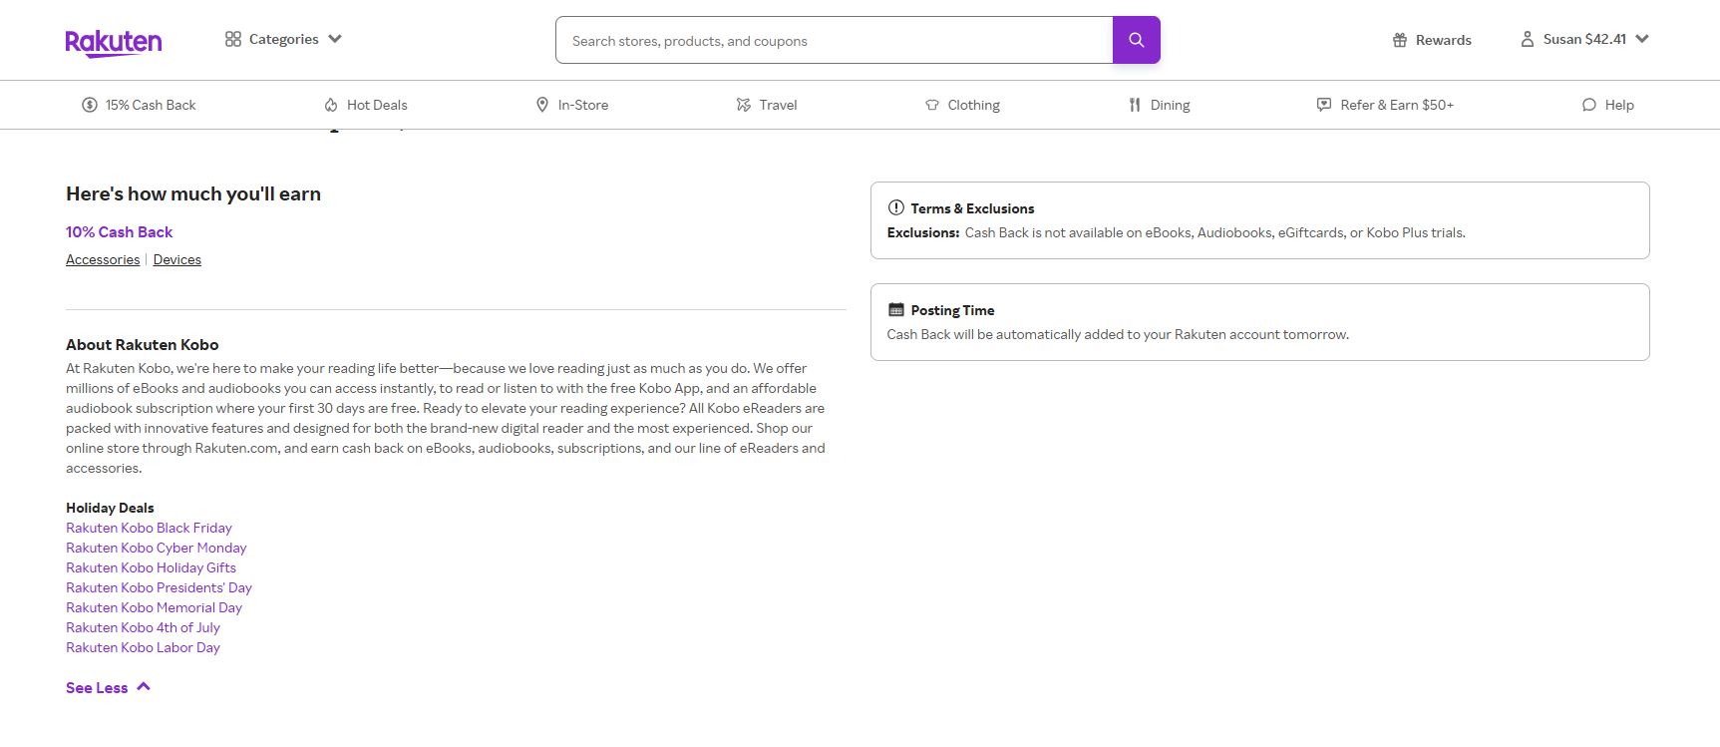The height and width of the screenshot is (747, 1720).
Task: Click the Help chat bubble icon
Action: (x=1589, y=105)
